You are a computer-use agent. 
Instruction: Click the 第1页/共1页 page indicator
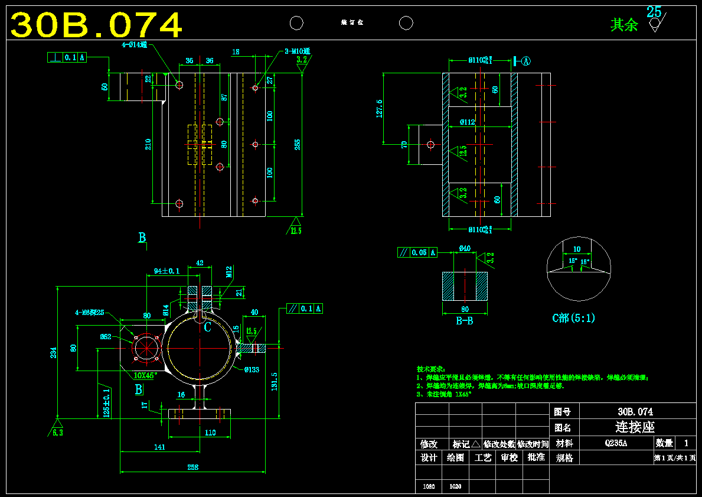point(675,458)
